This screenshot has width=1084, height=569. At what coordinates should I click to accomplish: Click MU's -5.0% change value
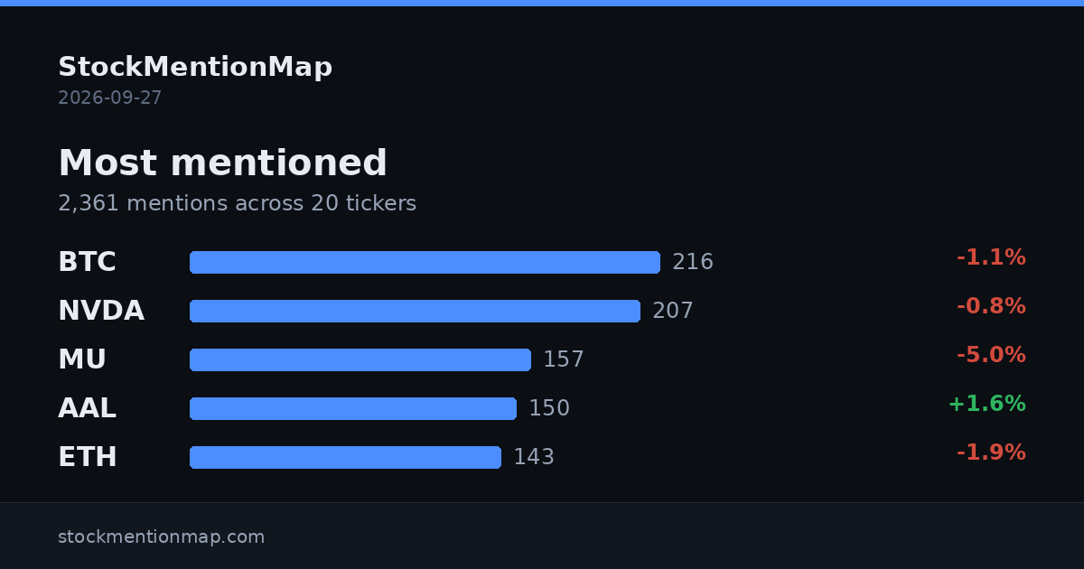(x=991, y=355)
